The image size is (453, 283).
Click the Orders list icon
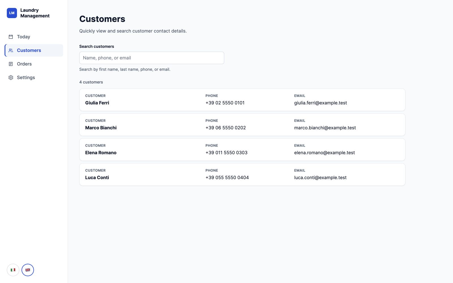point(11,64)
